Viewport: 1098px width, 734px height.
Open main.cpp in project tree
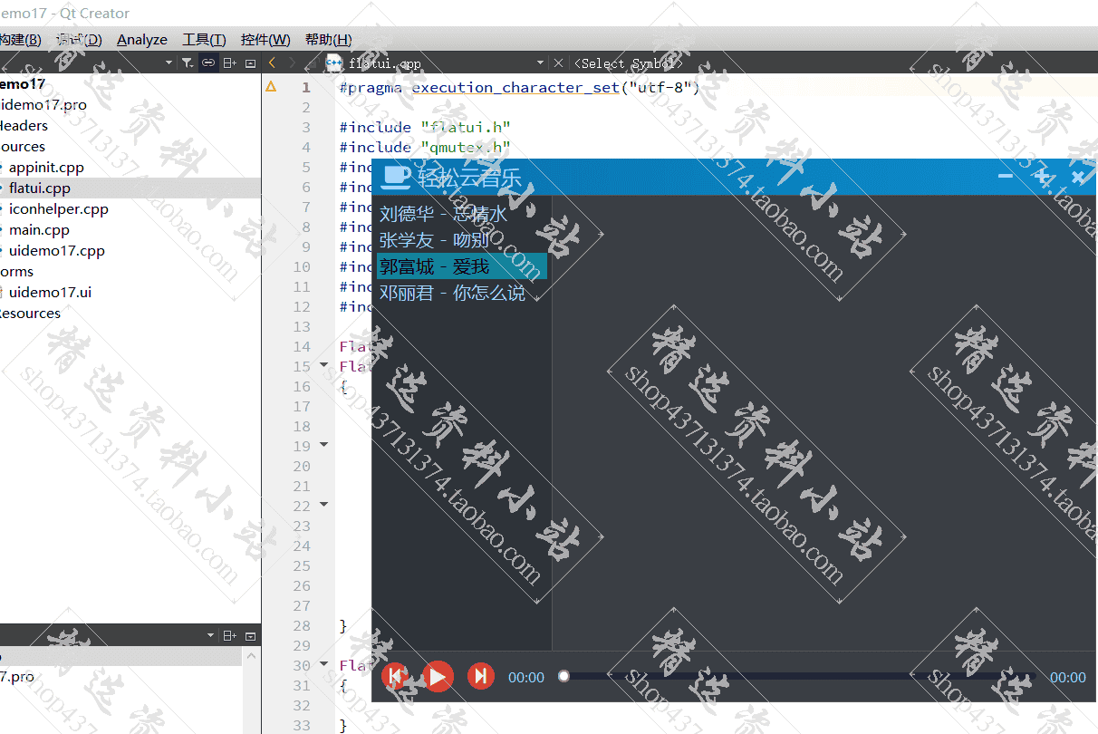click(40, 229)
